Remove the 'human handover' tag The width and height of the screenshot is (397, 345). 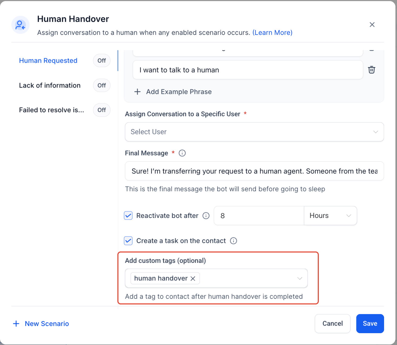coord(193,278)
